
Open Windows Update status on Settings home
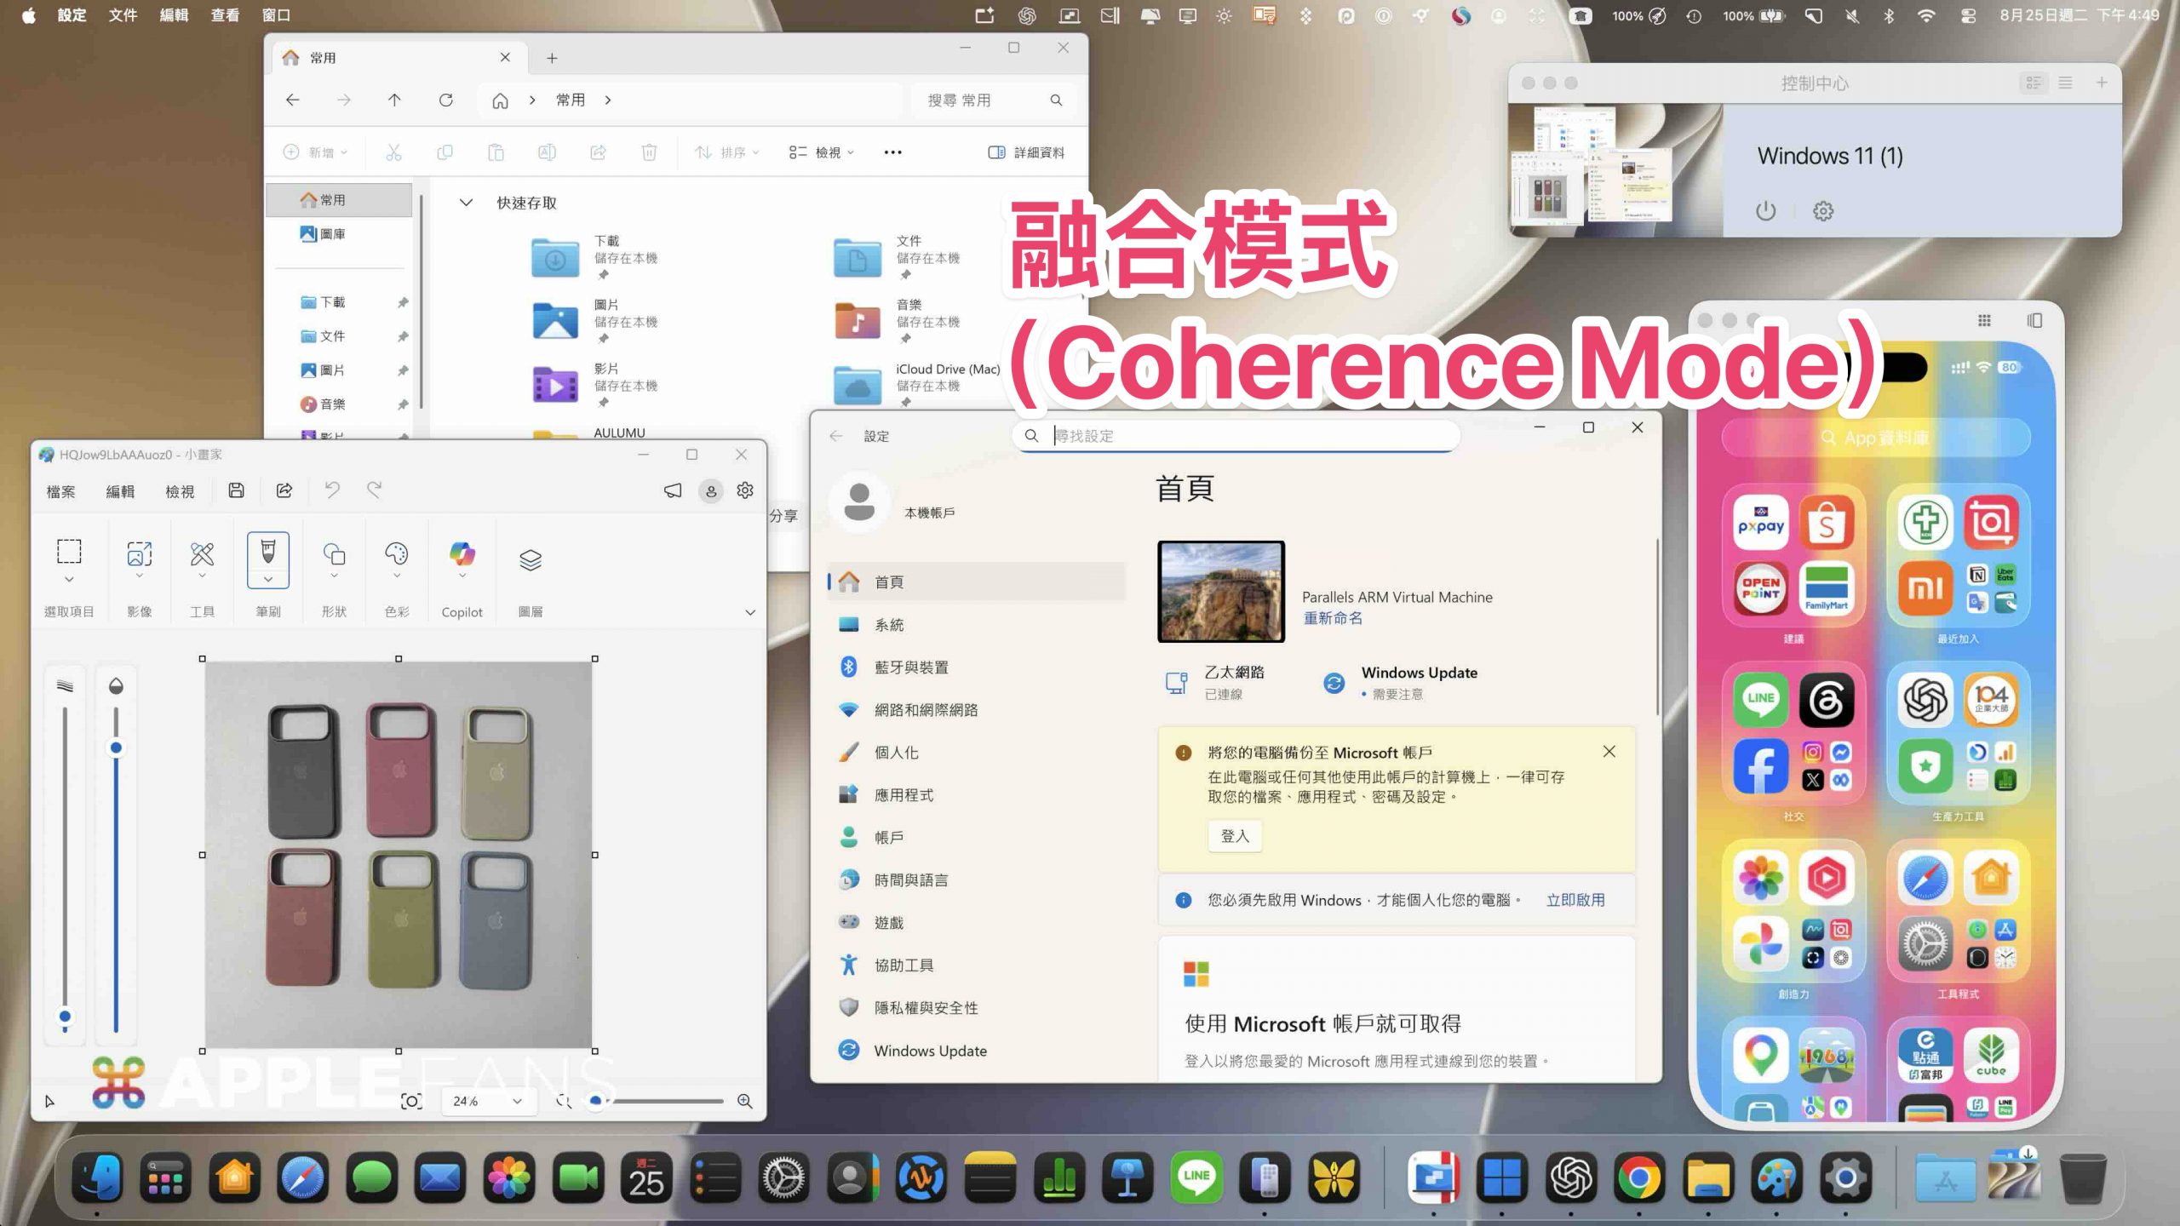1402,682
